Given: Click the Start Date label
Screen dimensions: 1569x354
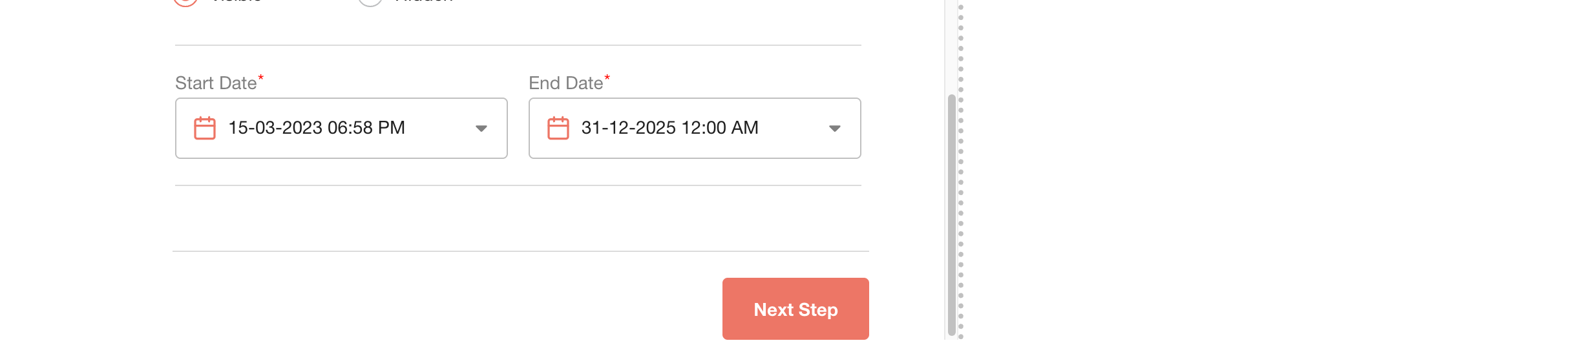Looking at the screenshot, I should [216, 83].
